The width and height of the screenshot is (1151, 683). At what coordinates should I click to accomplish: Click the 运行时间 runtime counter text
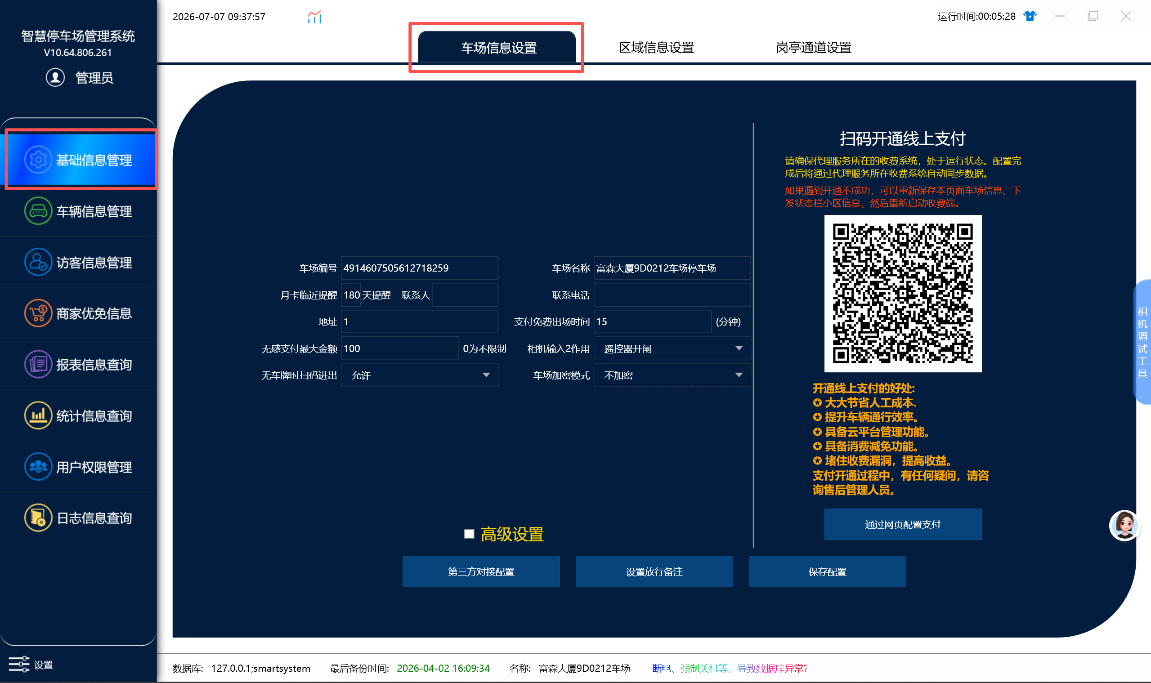click(x=976, y=16)
